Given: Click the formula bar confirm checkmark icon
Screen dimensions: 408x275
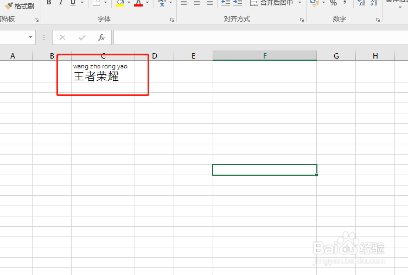Looking at the screenshot, I should click(x=82, y=37).
